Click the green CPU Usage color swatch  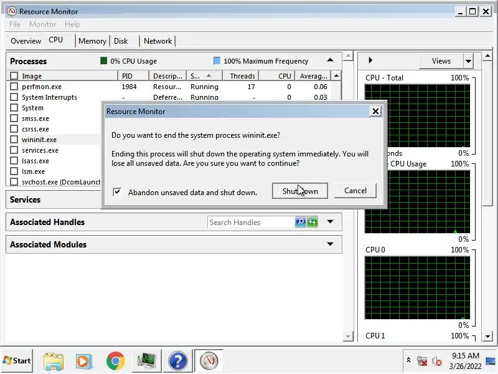coord(103,60)
